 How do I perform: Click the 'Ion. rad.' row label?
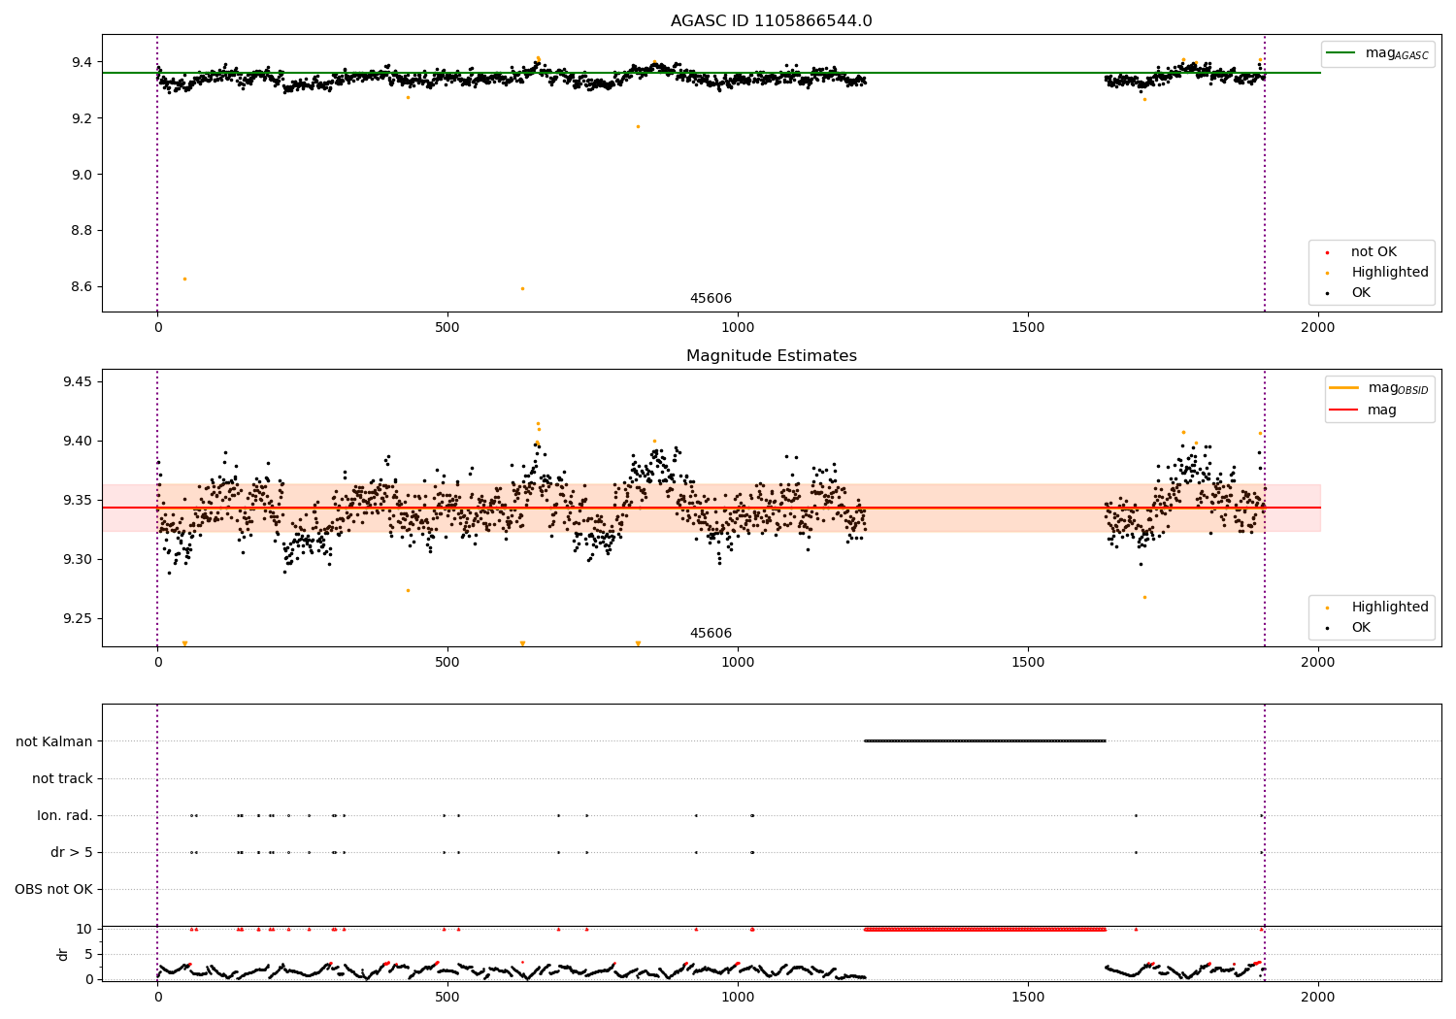65,815
